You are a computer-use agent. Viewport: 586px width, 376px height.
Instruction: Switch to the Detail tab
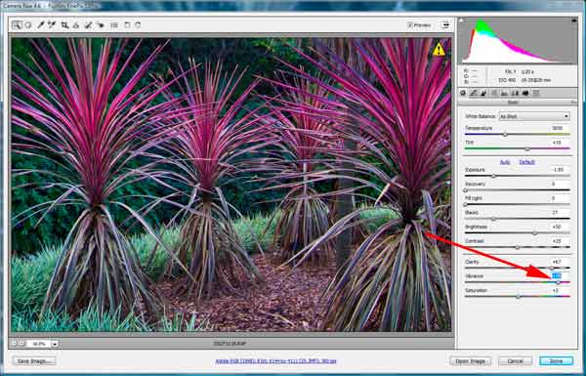pyautogui.click(x=483, y=93)
